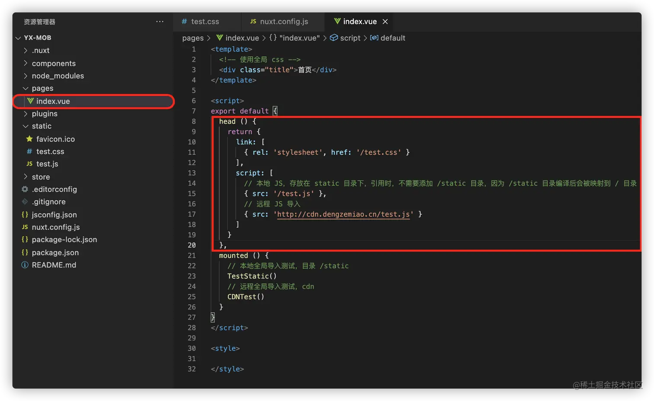Collapse the YX-MOB project root

tap(18, 38)
